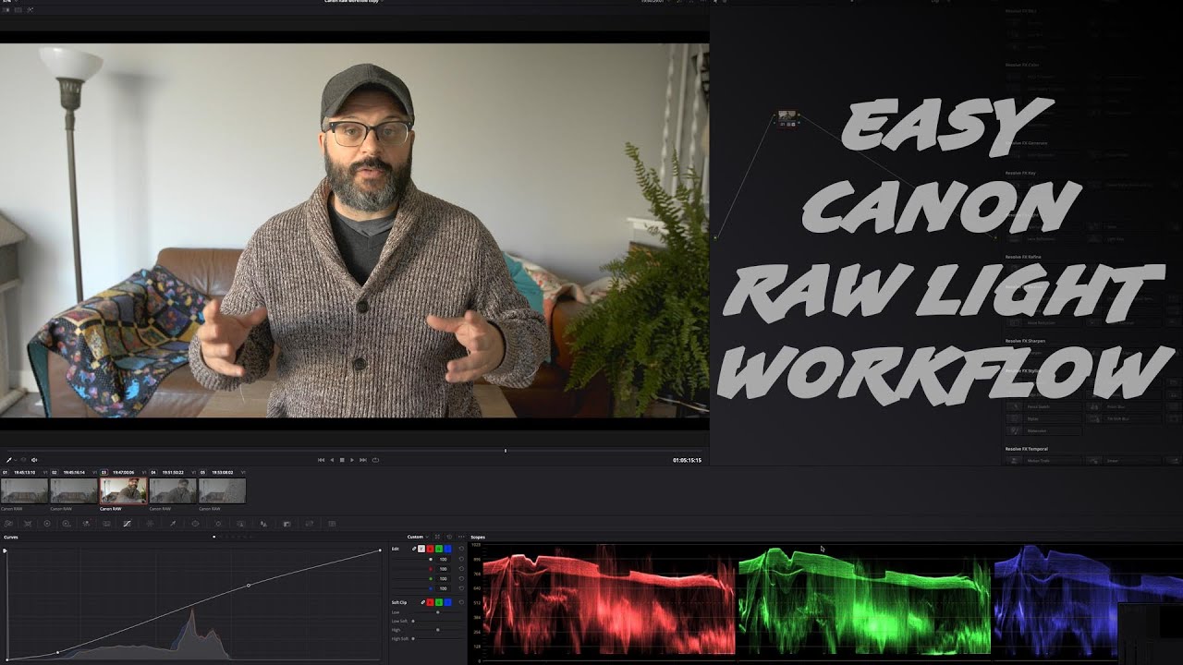Open the Key palette
This screenshot has height=665, width=1183.
pyautogui.click(x=287, y=524)
